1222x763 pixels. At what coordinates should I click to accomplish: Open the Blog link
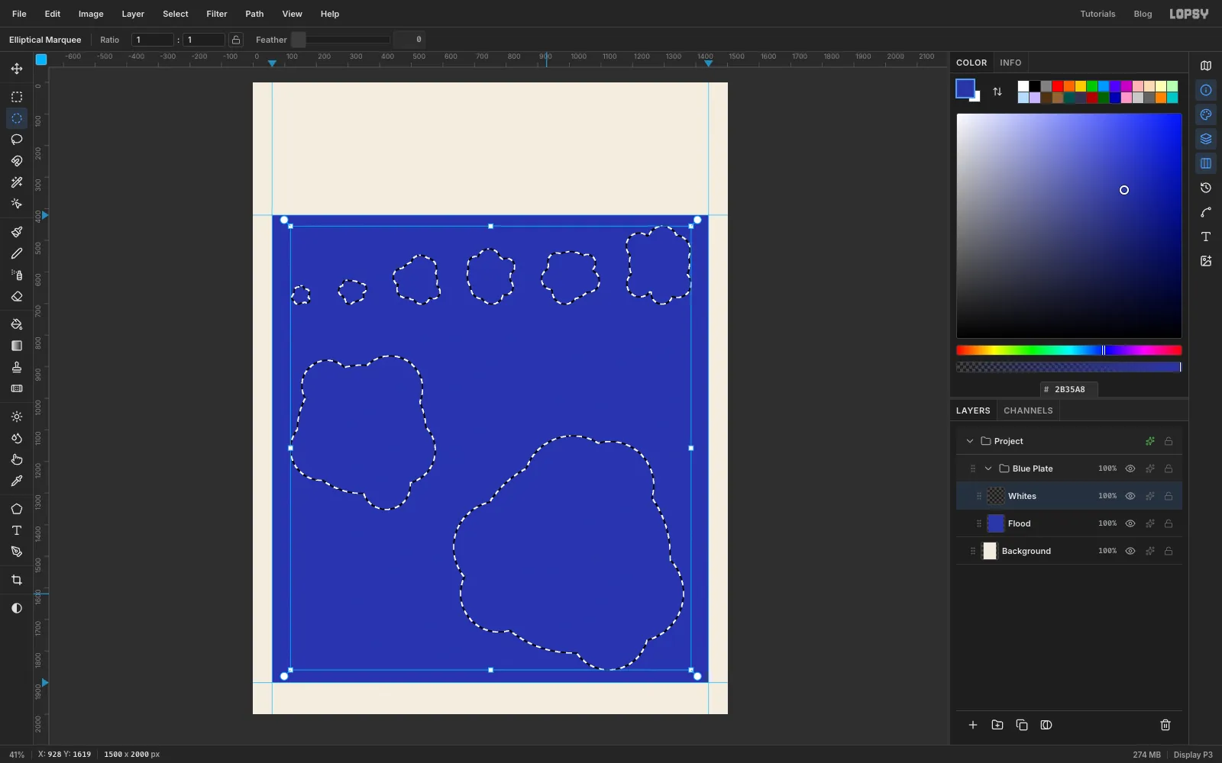pos(1143,14)
